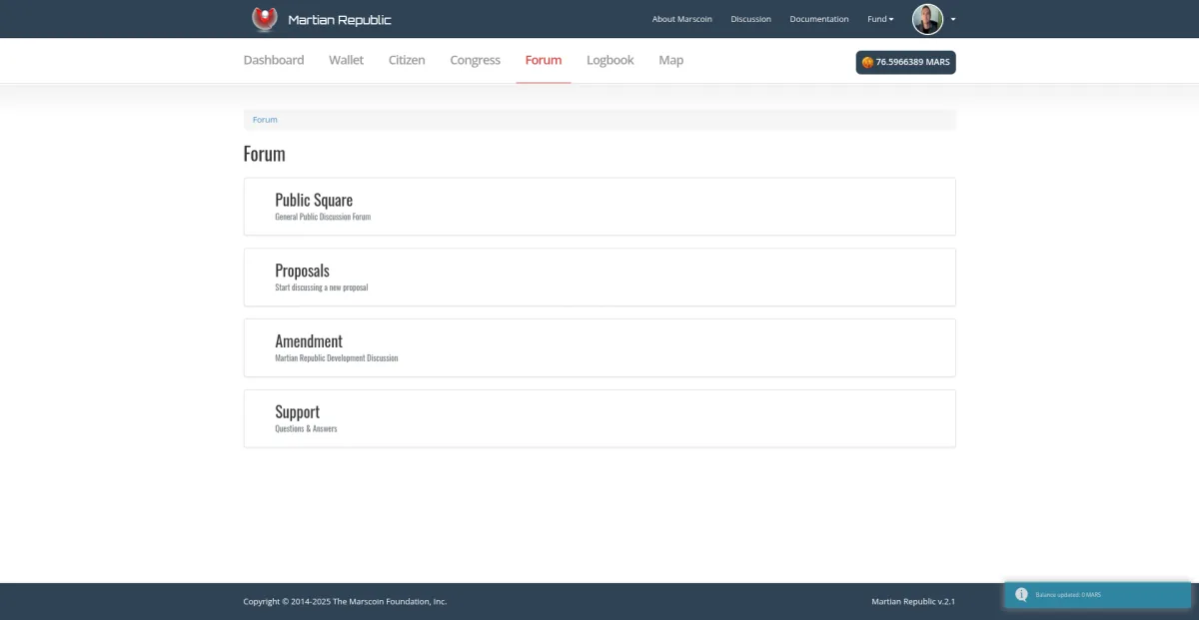The width and height of the screenshot is (1199, 620).
Task: Open the Logbook tab
Action: tap(609, 60)
